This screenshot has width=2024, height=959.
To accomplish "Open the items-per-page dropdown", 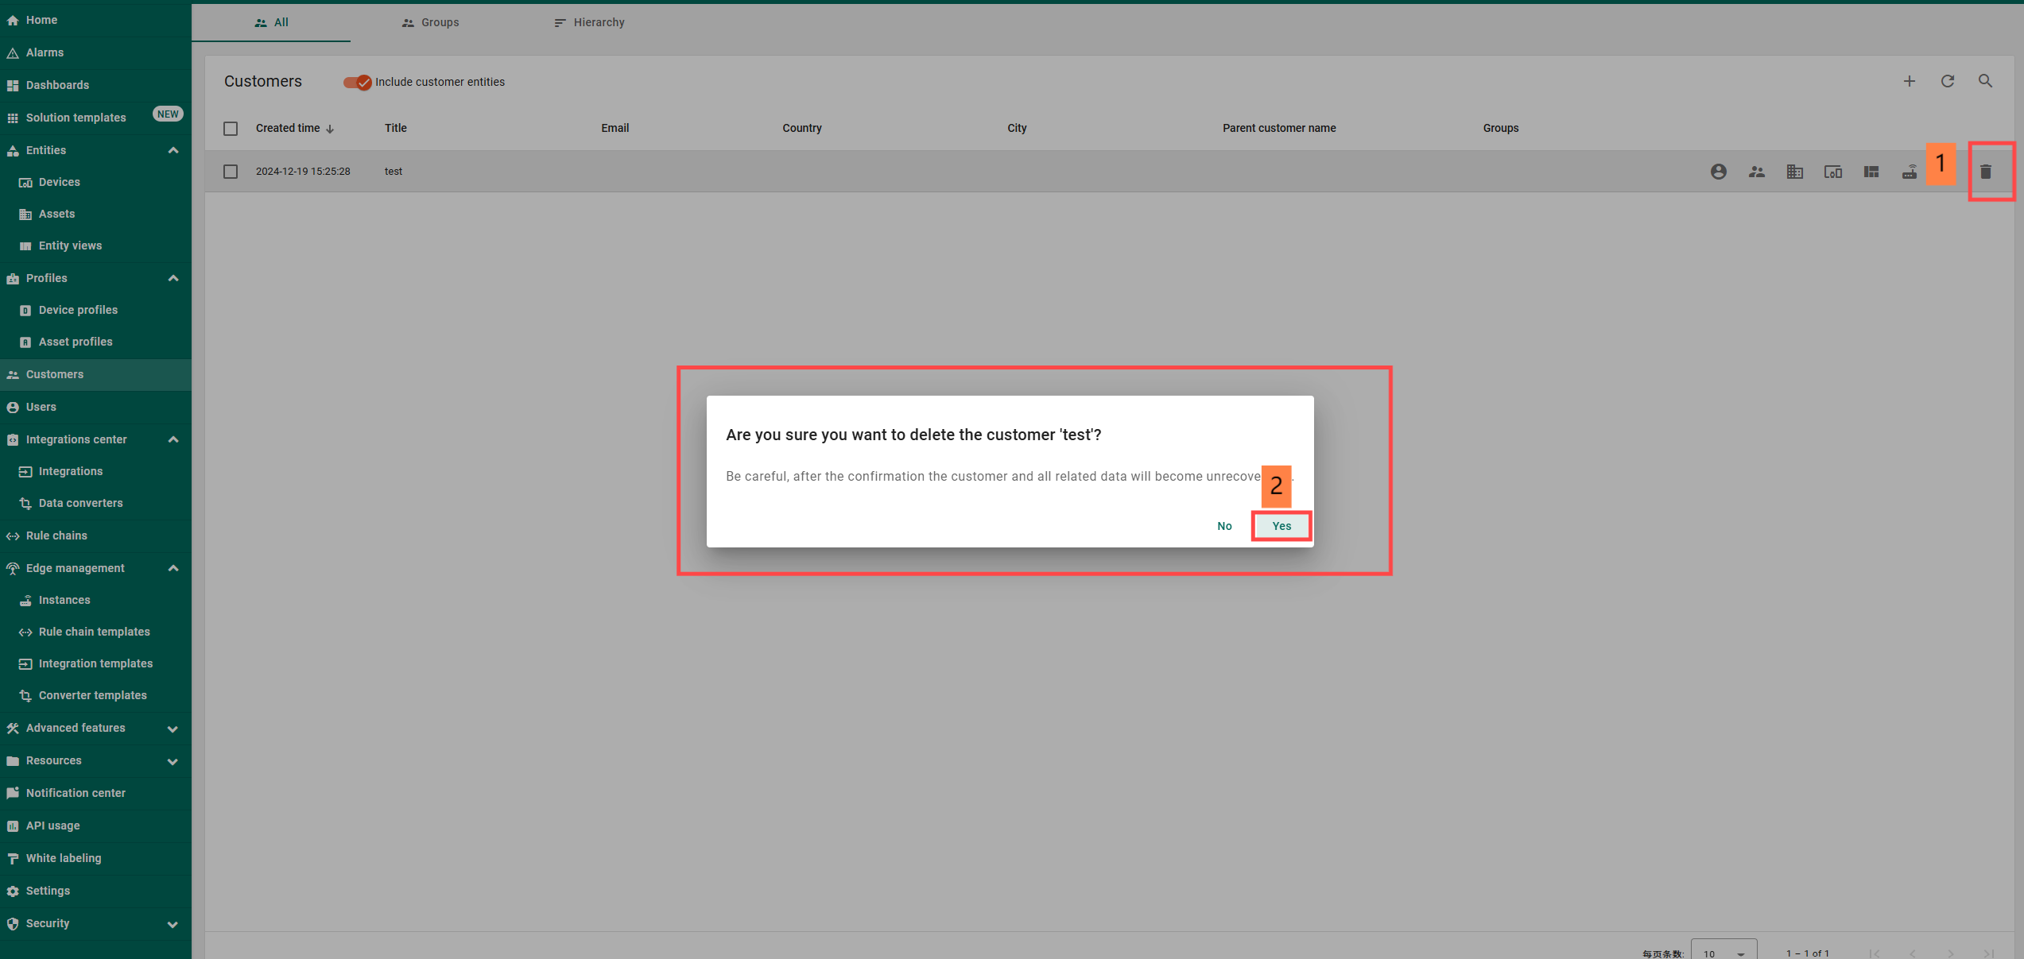I will (1723, 952).
